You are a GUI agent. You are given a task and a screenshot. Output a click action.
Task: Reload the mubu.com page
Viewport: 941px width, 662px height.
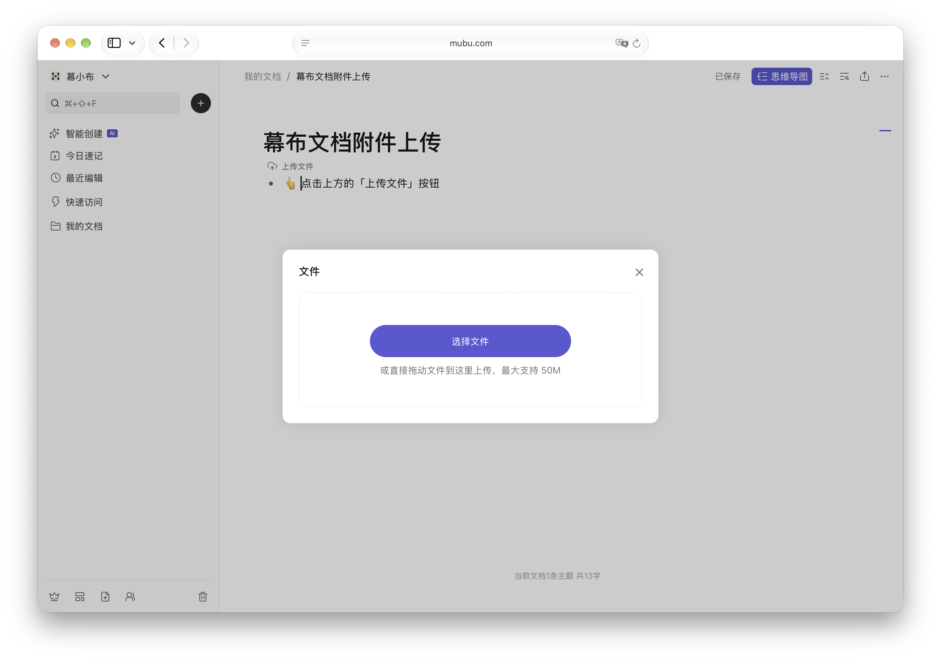click(x=636, y=43)
